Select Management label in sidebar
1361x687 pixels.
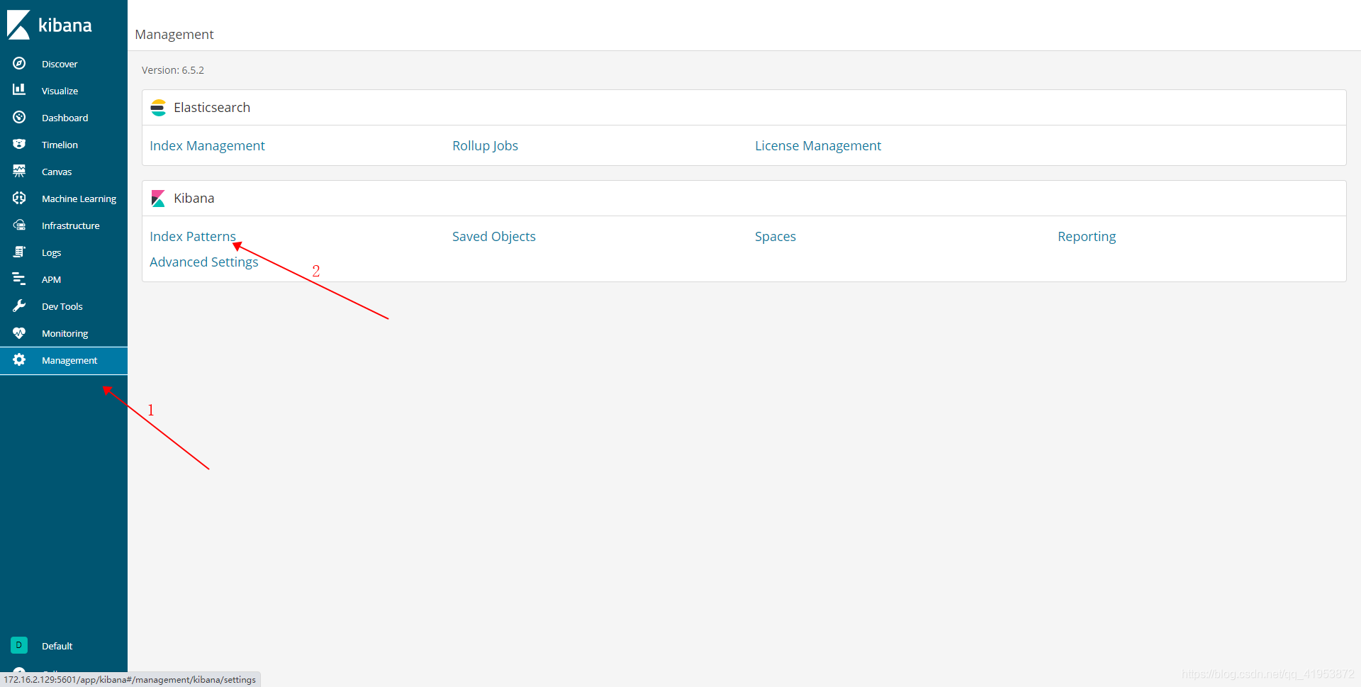tap(69, 360)
